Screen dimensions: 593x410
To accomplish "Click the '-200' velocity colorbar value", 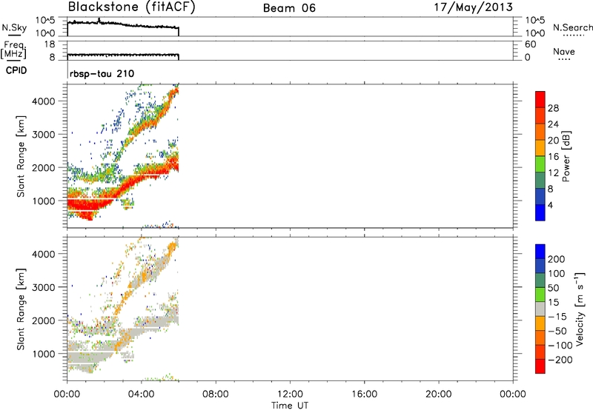I will pos(560,360).
